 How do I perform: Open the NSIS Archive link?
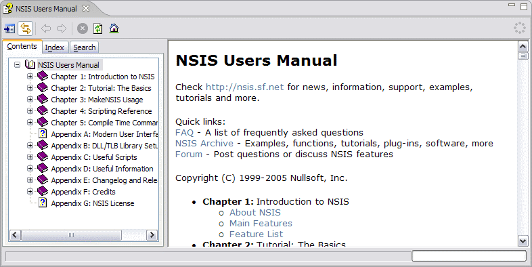pos(204,144)
